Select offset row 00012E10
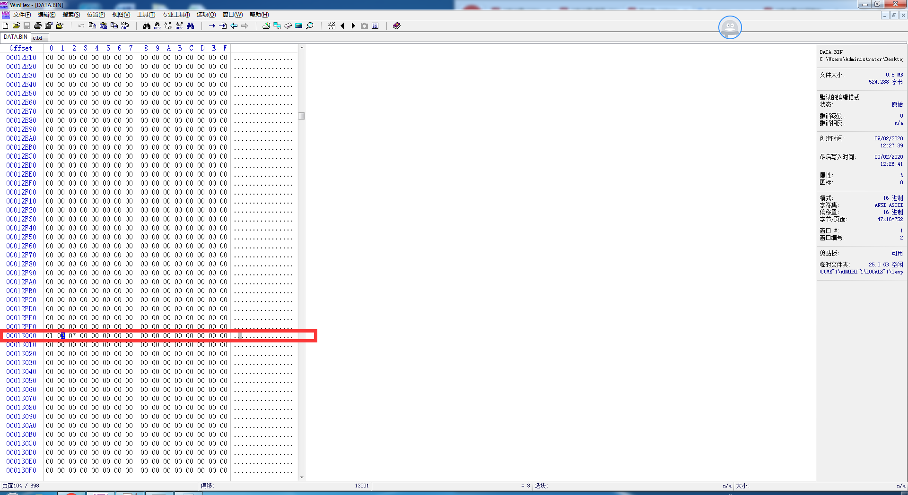This screenshot has height=495, width=908. pyautogui.click(x=21, y=58)
